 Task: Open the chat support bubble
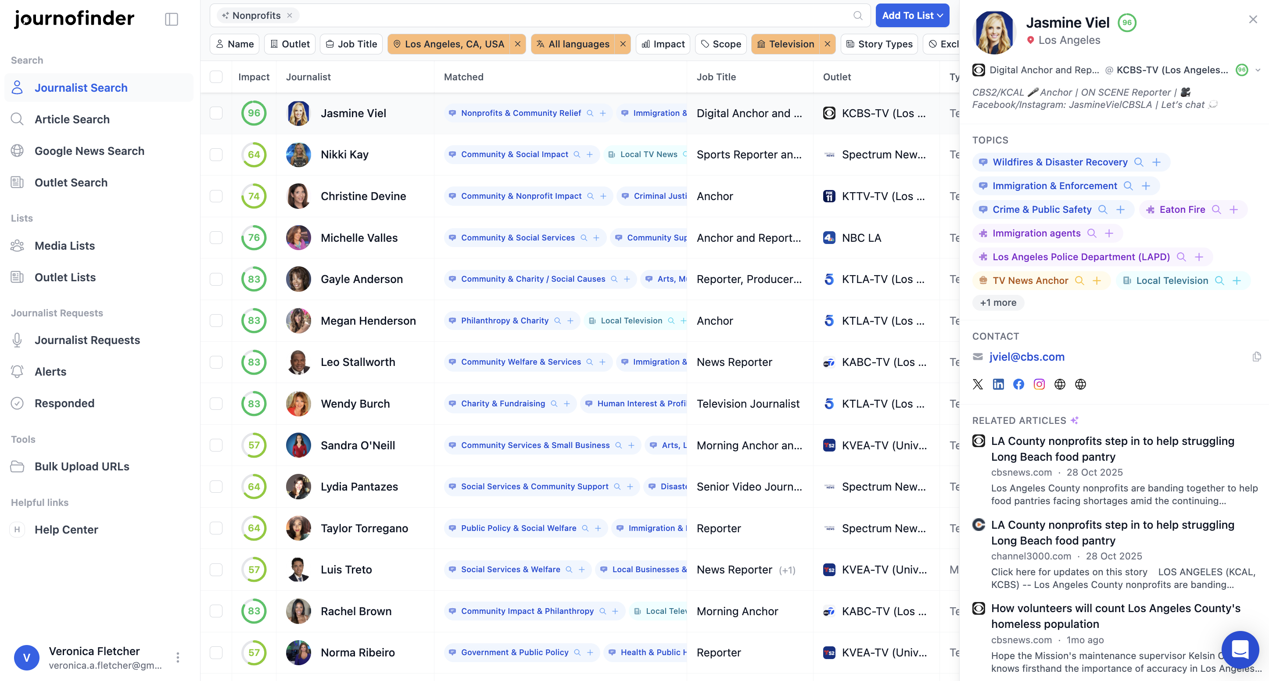point(1240,650)
